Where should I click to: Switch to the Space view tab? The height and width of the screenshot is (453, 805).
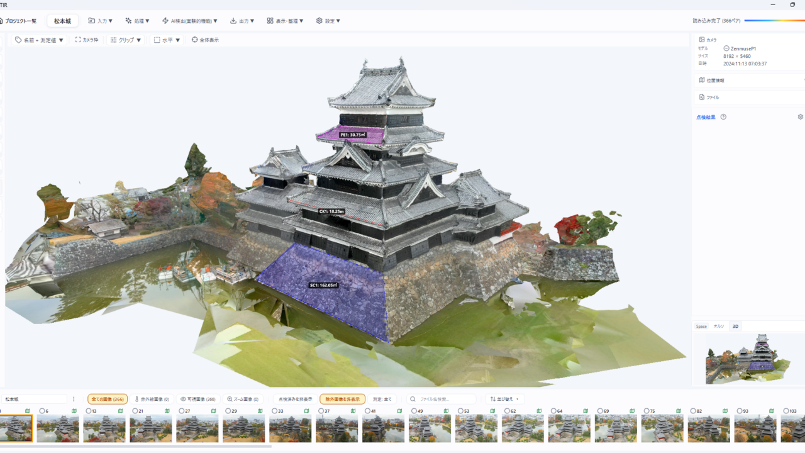(x=701, y=327)
